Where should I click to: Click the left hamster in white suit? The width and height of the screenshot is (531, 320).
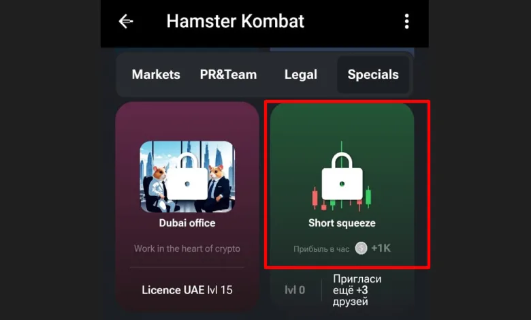(158, 188)
